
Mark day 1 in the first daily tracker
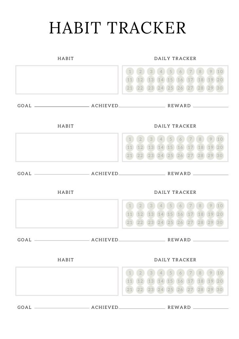click(130, 71)
